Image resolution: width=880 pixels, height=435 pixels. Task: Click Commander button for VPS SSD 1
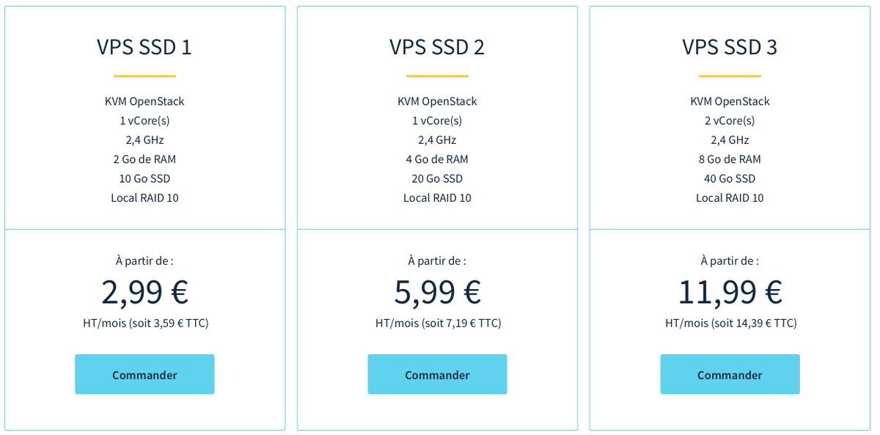[144, 374]
